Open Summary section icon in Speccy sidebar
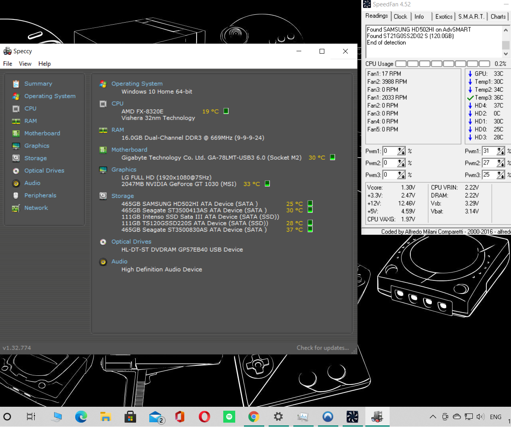Screen dimensions: 511x427 coord(16,84)
